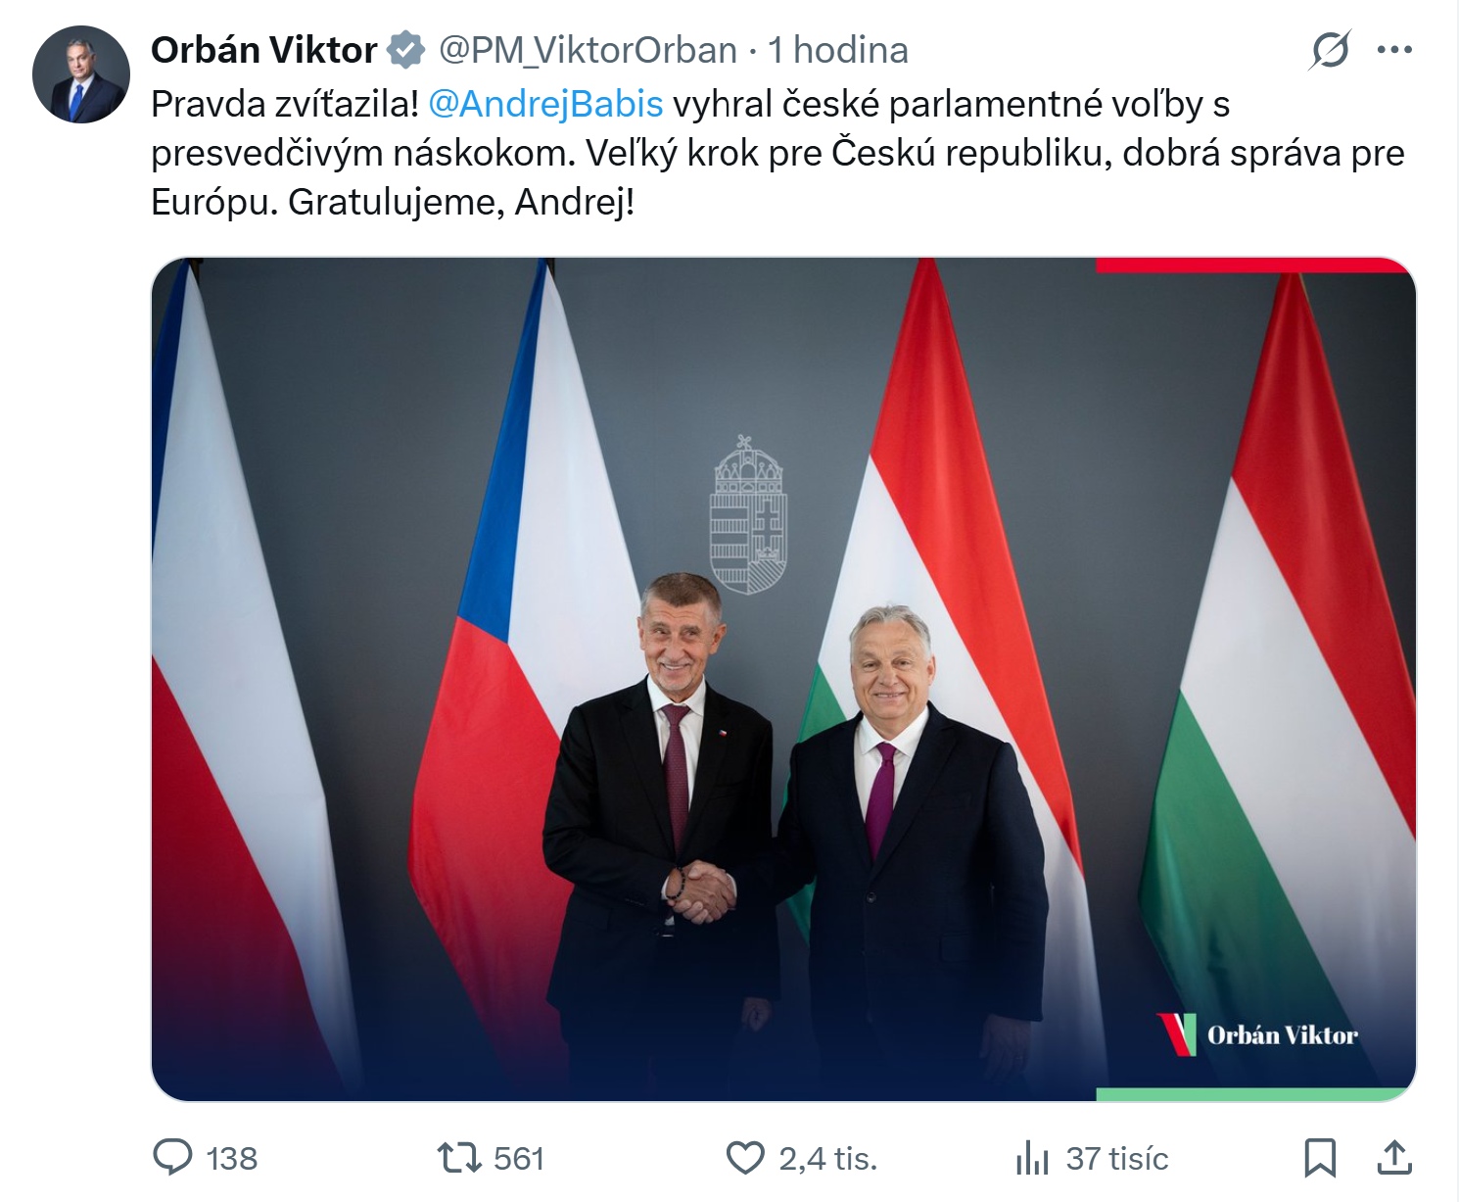Screen dimensions: 1459x1202
Task: Open the @PM_ViktorOrban handle link
Action: (x=588, y=50)
